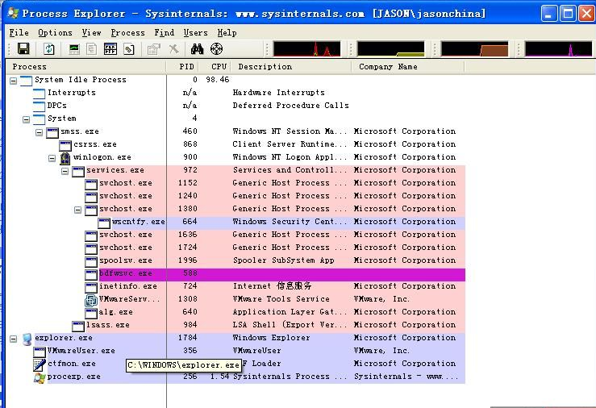Open the commit history graph
The width and height of the screenshot is (596, 408).
(x=390, y=49)
